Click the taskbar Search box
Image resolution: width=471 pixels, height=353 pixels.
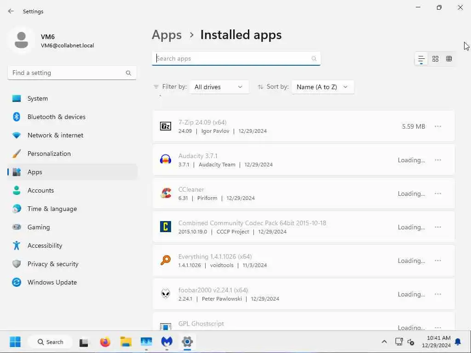(50, 342)
